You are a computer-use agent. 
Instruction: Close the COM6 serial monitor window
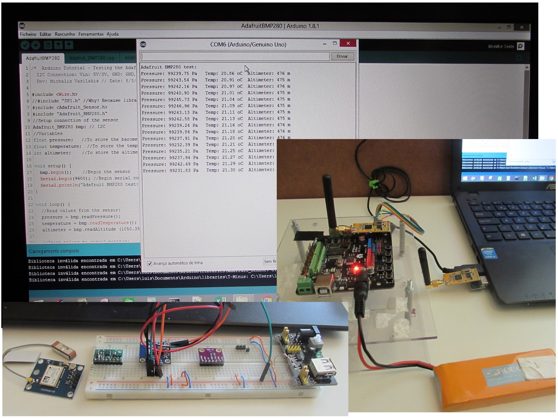pos(348,43)
